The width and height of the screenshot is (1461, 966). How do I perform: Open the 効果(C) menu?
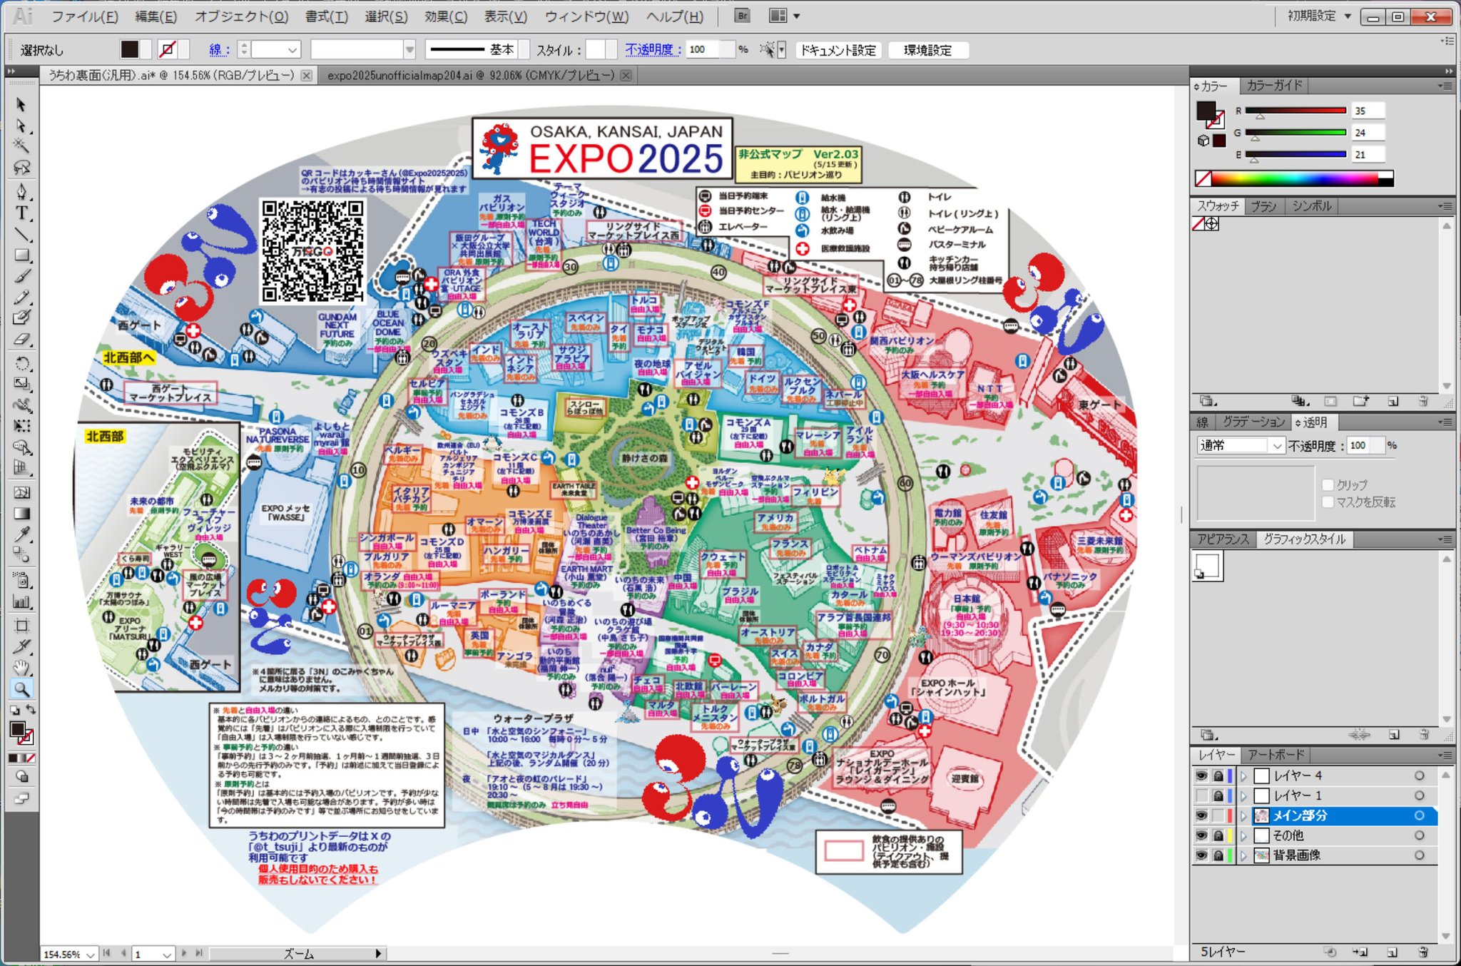[446, 16]
